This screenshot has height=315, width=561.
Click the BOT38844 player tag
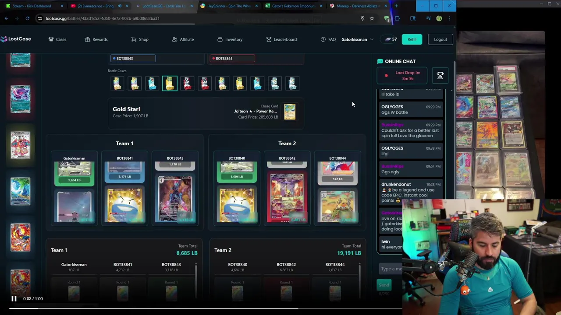click(232, 58)
